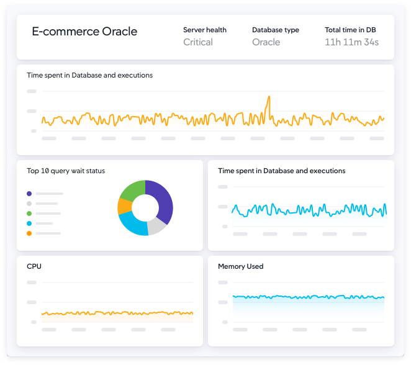Open the Memory Used panel title
The image size is (411, 365).
click(x=241, y=266)
